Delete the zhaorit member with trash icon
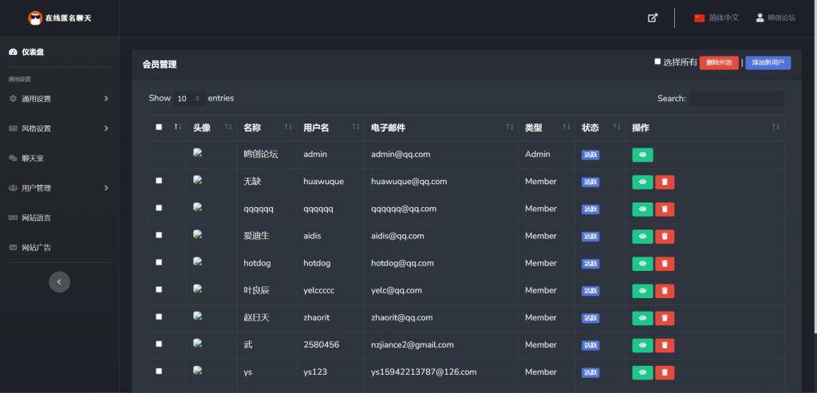 665,318
